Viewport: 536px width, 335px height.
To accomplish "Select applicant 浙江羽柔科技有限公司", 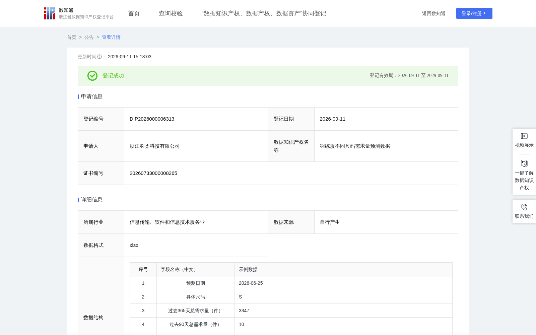I will [155, 146].
